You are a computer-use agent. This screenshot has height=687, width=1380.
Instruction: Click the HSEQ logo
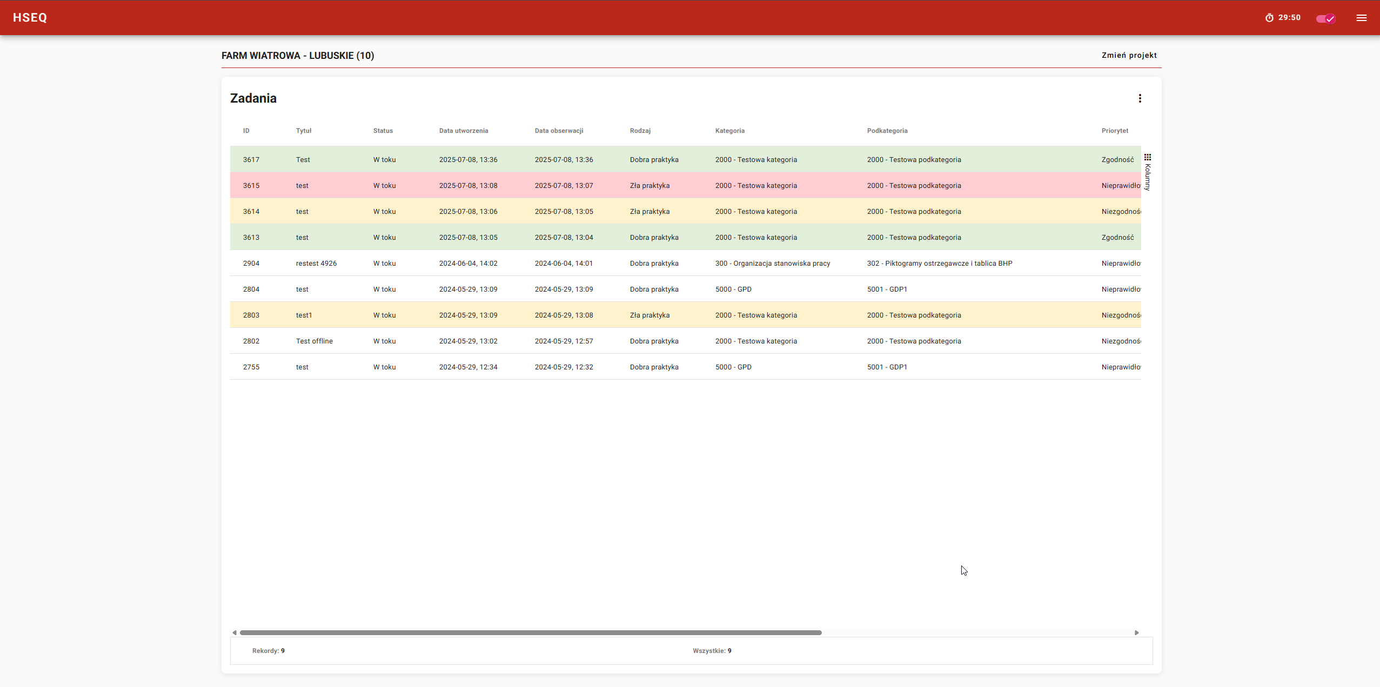(30, 18)
